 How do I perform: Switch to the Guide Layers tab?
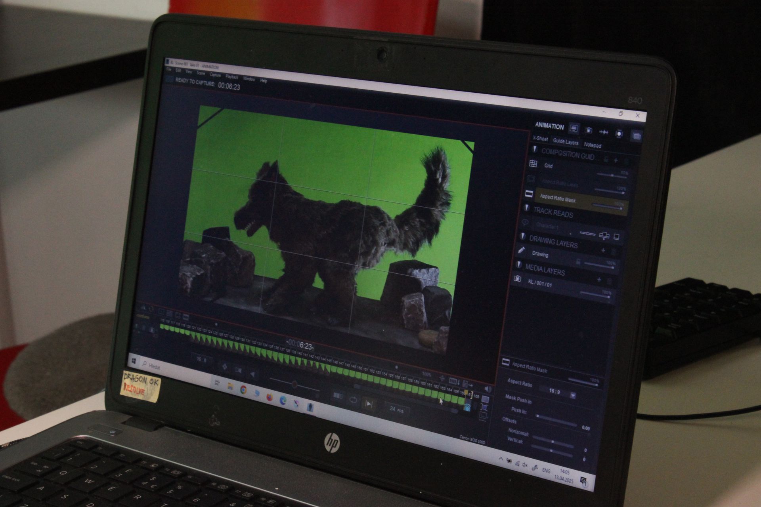[566, 141]
